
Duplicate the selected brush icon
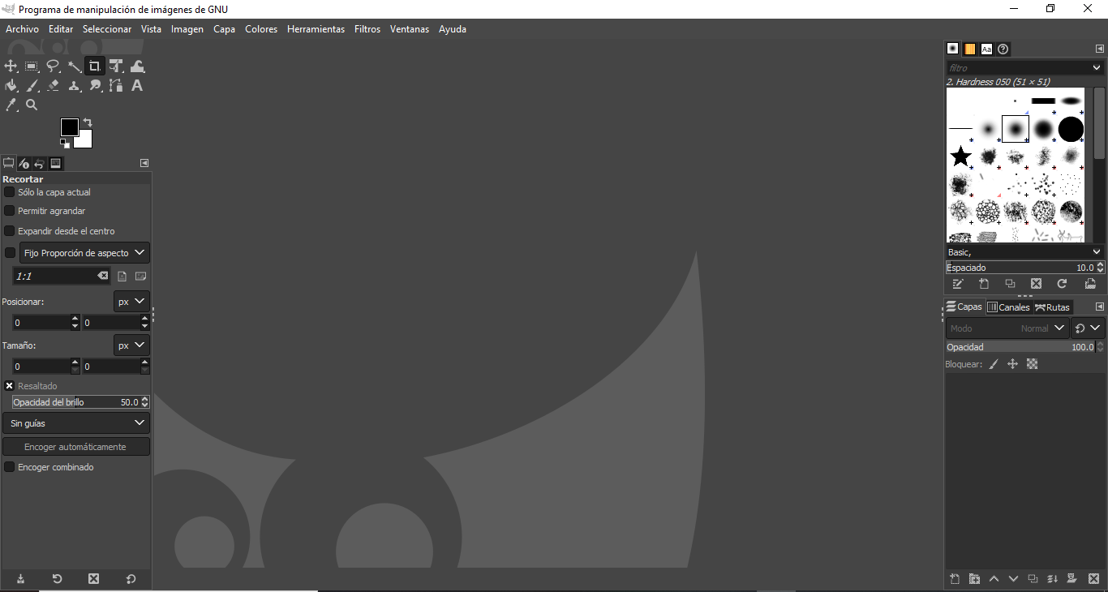tap(1010, 284)
